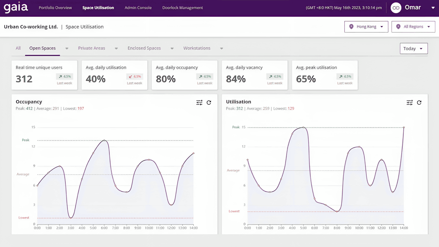The width and height of the screenshot is (439, 247).
Task: Refresh the Utilisation chart
Action: pyautogui.click(x=419, y=103)
